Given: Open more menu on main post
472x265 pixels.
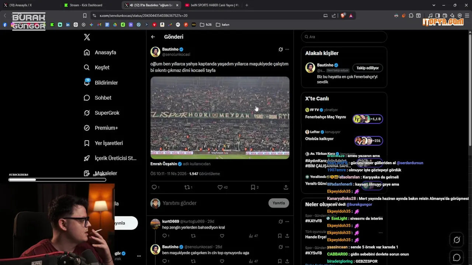Looking at the screenshot, I should pos(287,49).
